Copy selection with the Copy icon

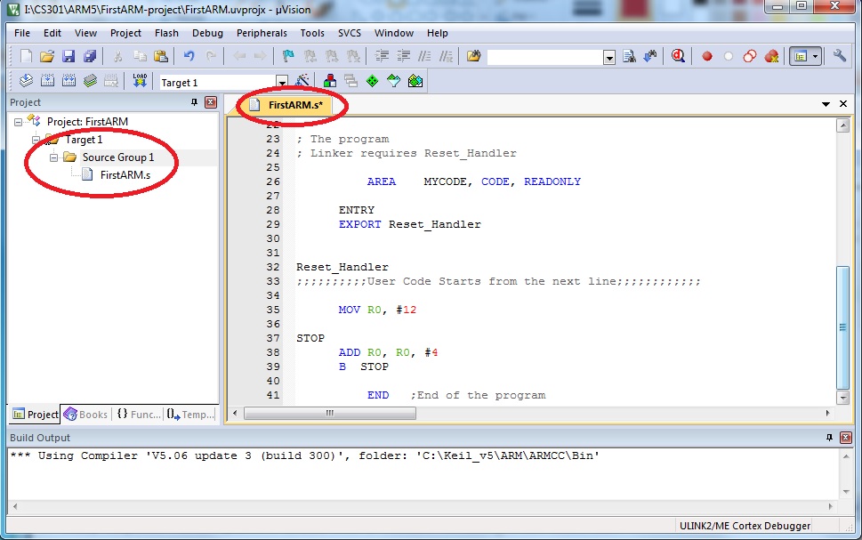click(x=140, y=56)
